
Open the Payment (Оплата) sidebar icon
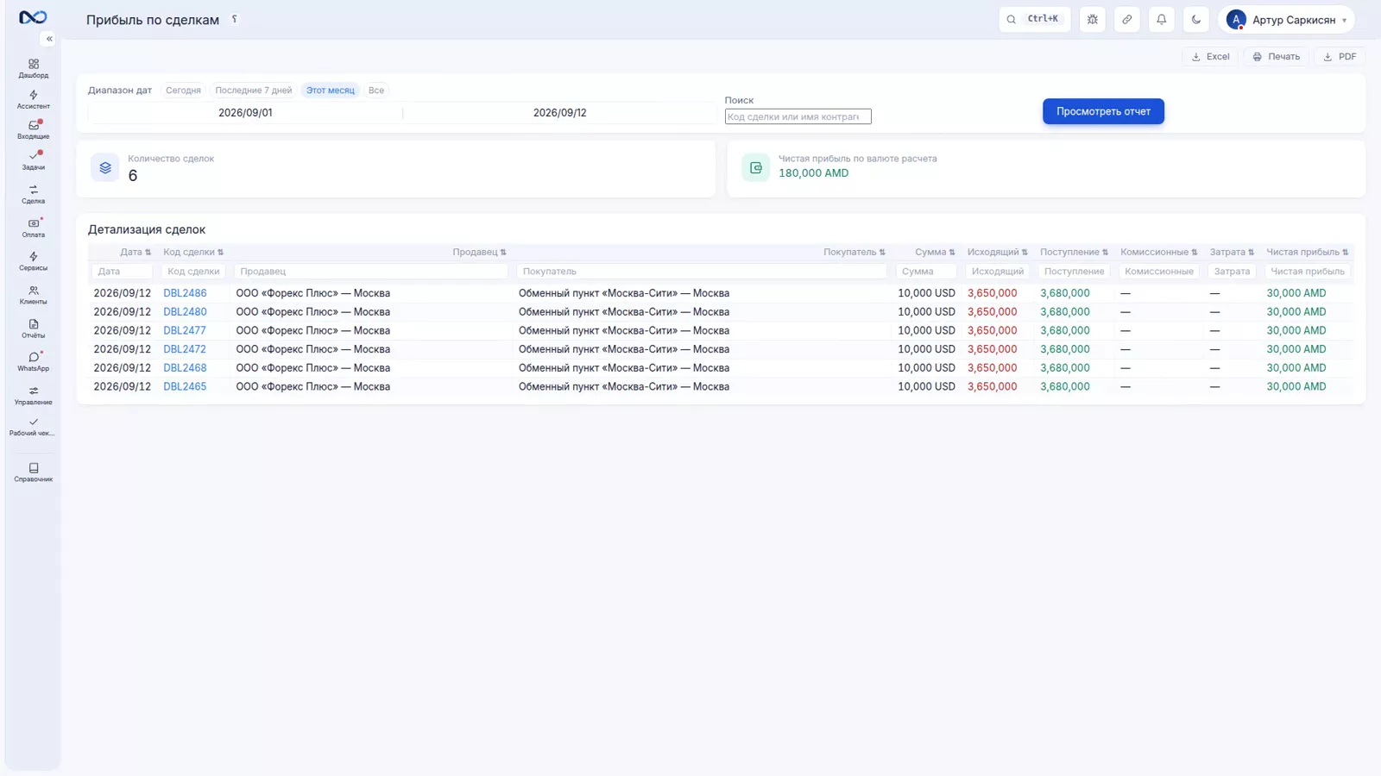[34, 228]
